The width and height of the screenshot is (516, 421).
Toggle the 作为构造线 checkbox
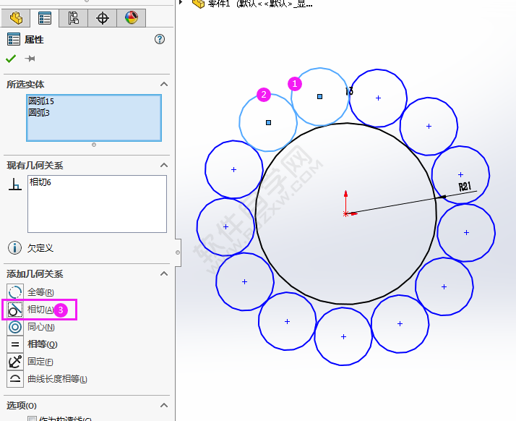(32, 419)
